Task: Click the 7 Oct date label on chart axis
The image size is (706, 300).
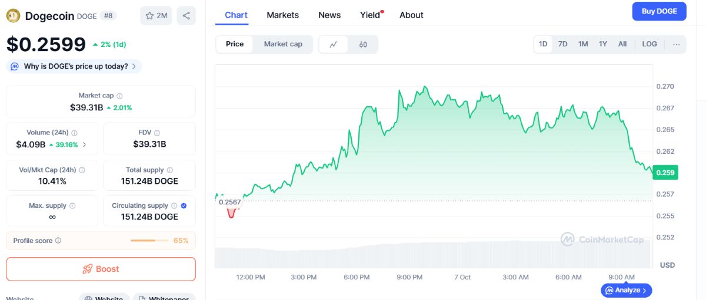Action: [462, 277]
